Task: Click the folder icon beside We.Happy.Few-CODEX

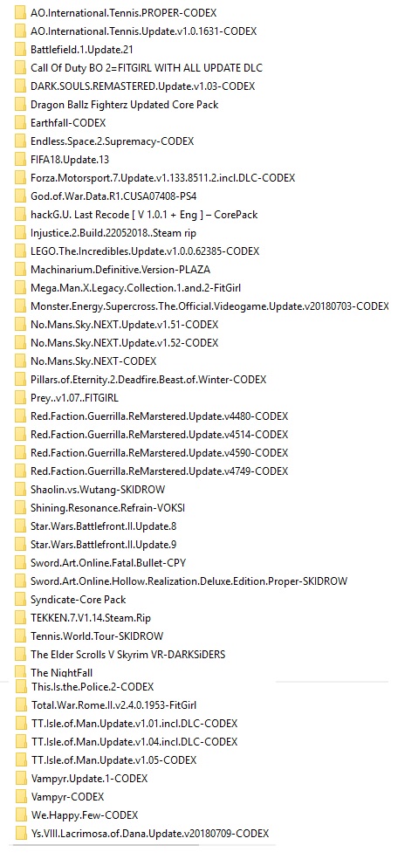Action: click(21, 814)
